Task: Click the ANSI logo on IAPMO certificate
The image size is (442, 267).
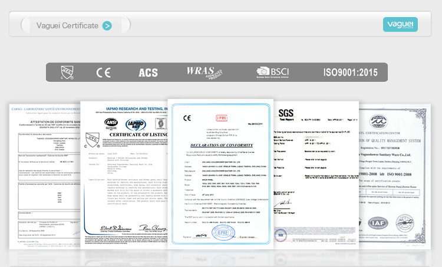Action: click(111, 123)
